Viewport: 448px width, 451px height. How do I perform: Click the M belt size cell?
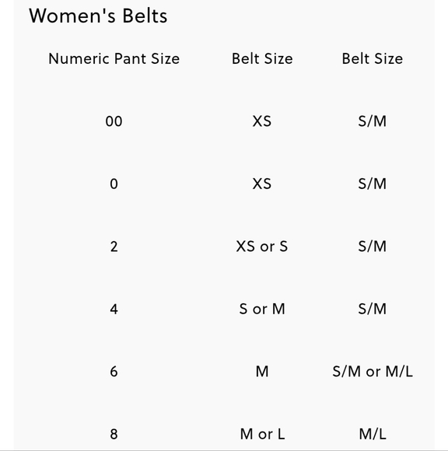[x=262, y=372]
